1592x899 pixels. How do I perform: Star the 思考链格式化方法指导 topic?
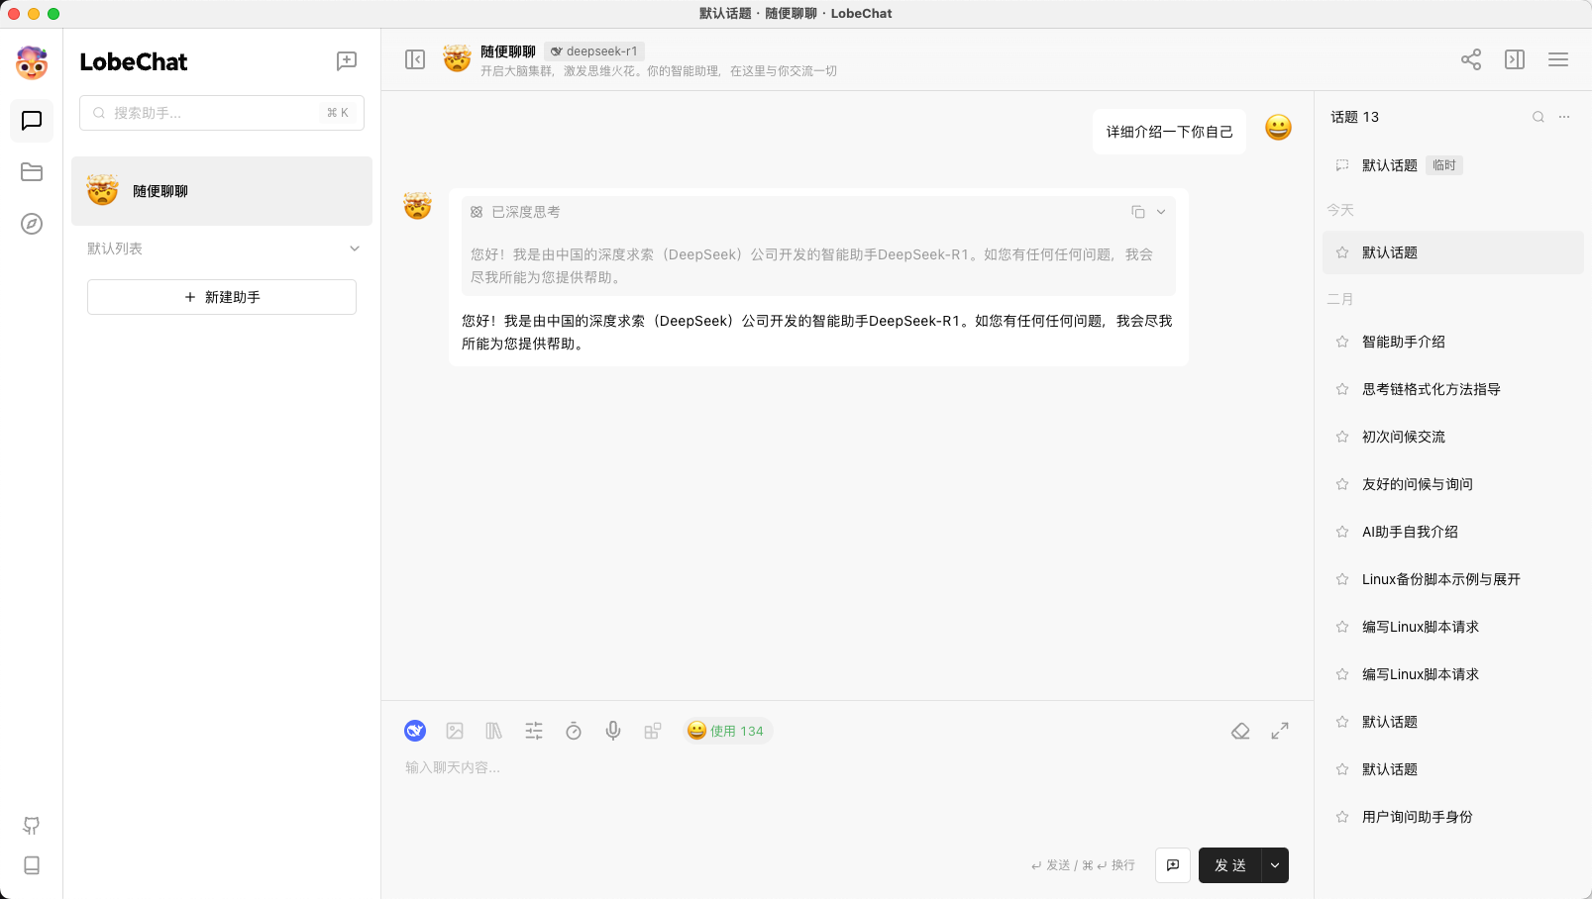[1342, 389]
